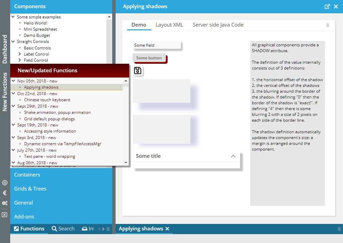Click the floppy disk save icon
This screenshot has height=243, width=343.
[137, 71]
